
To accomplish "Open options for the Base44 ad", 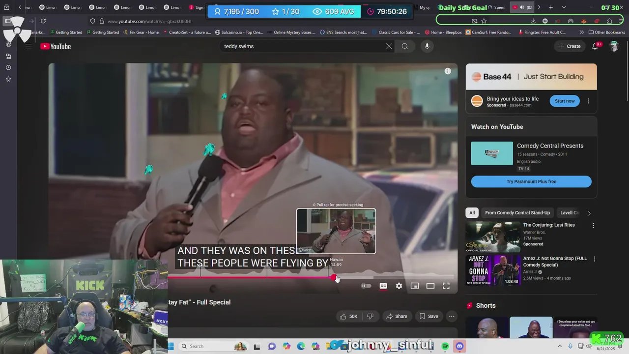I will pos(588,101).
